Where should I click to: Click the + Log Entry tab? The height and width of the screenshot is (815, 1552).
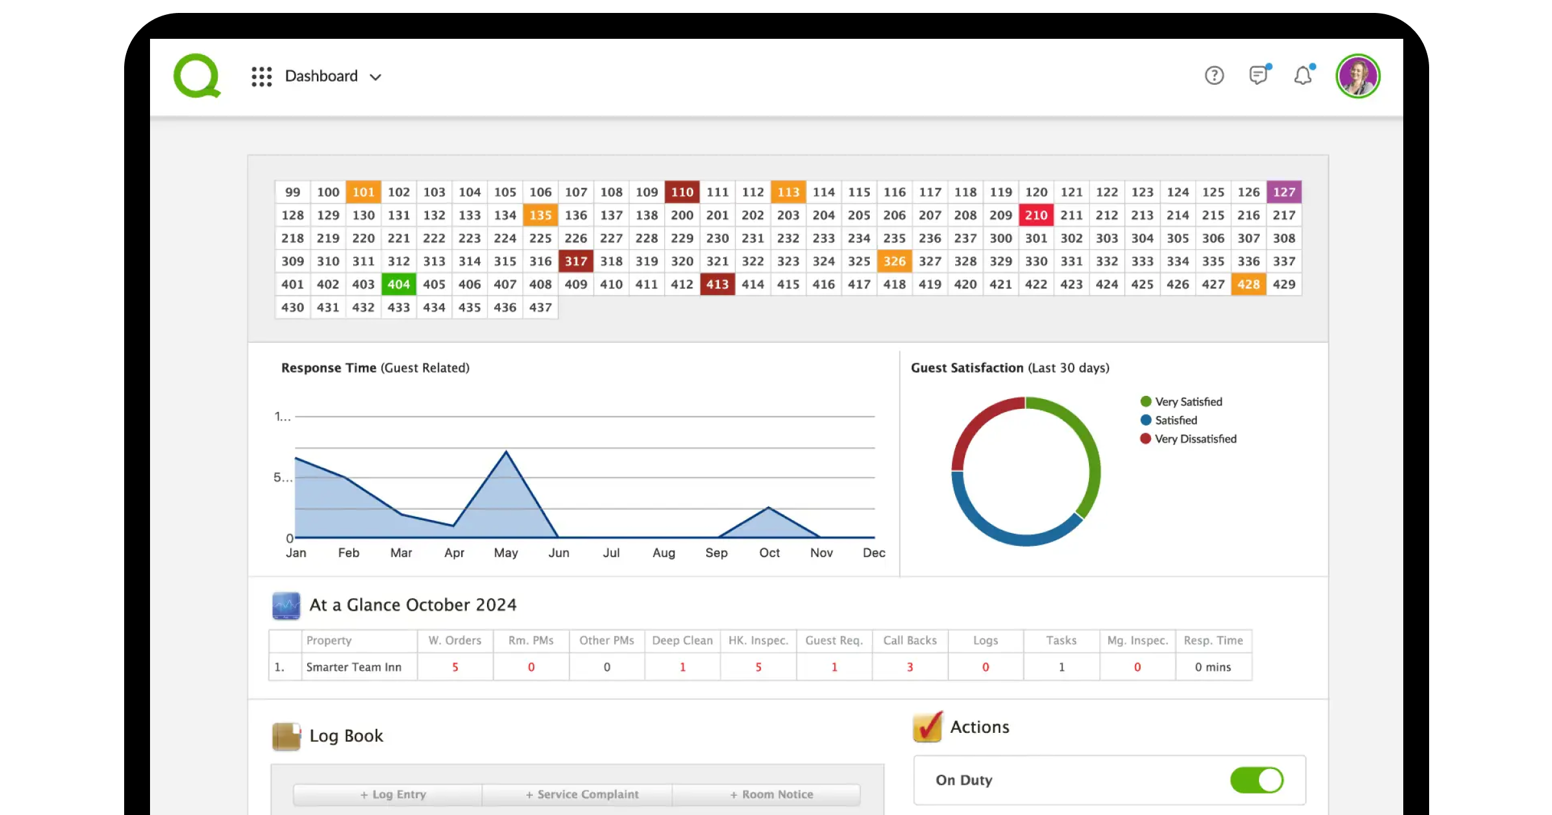click(393, 794)
